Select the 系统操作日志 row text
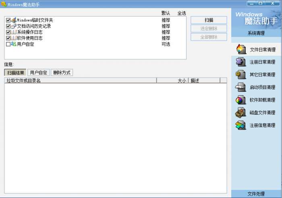282x198 pixels. coord(30,32)
